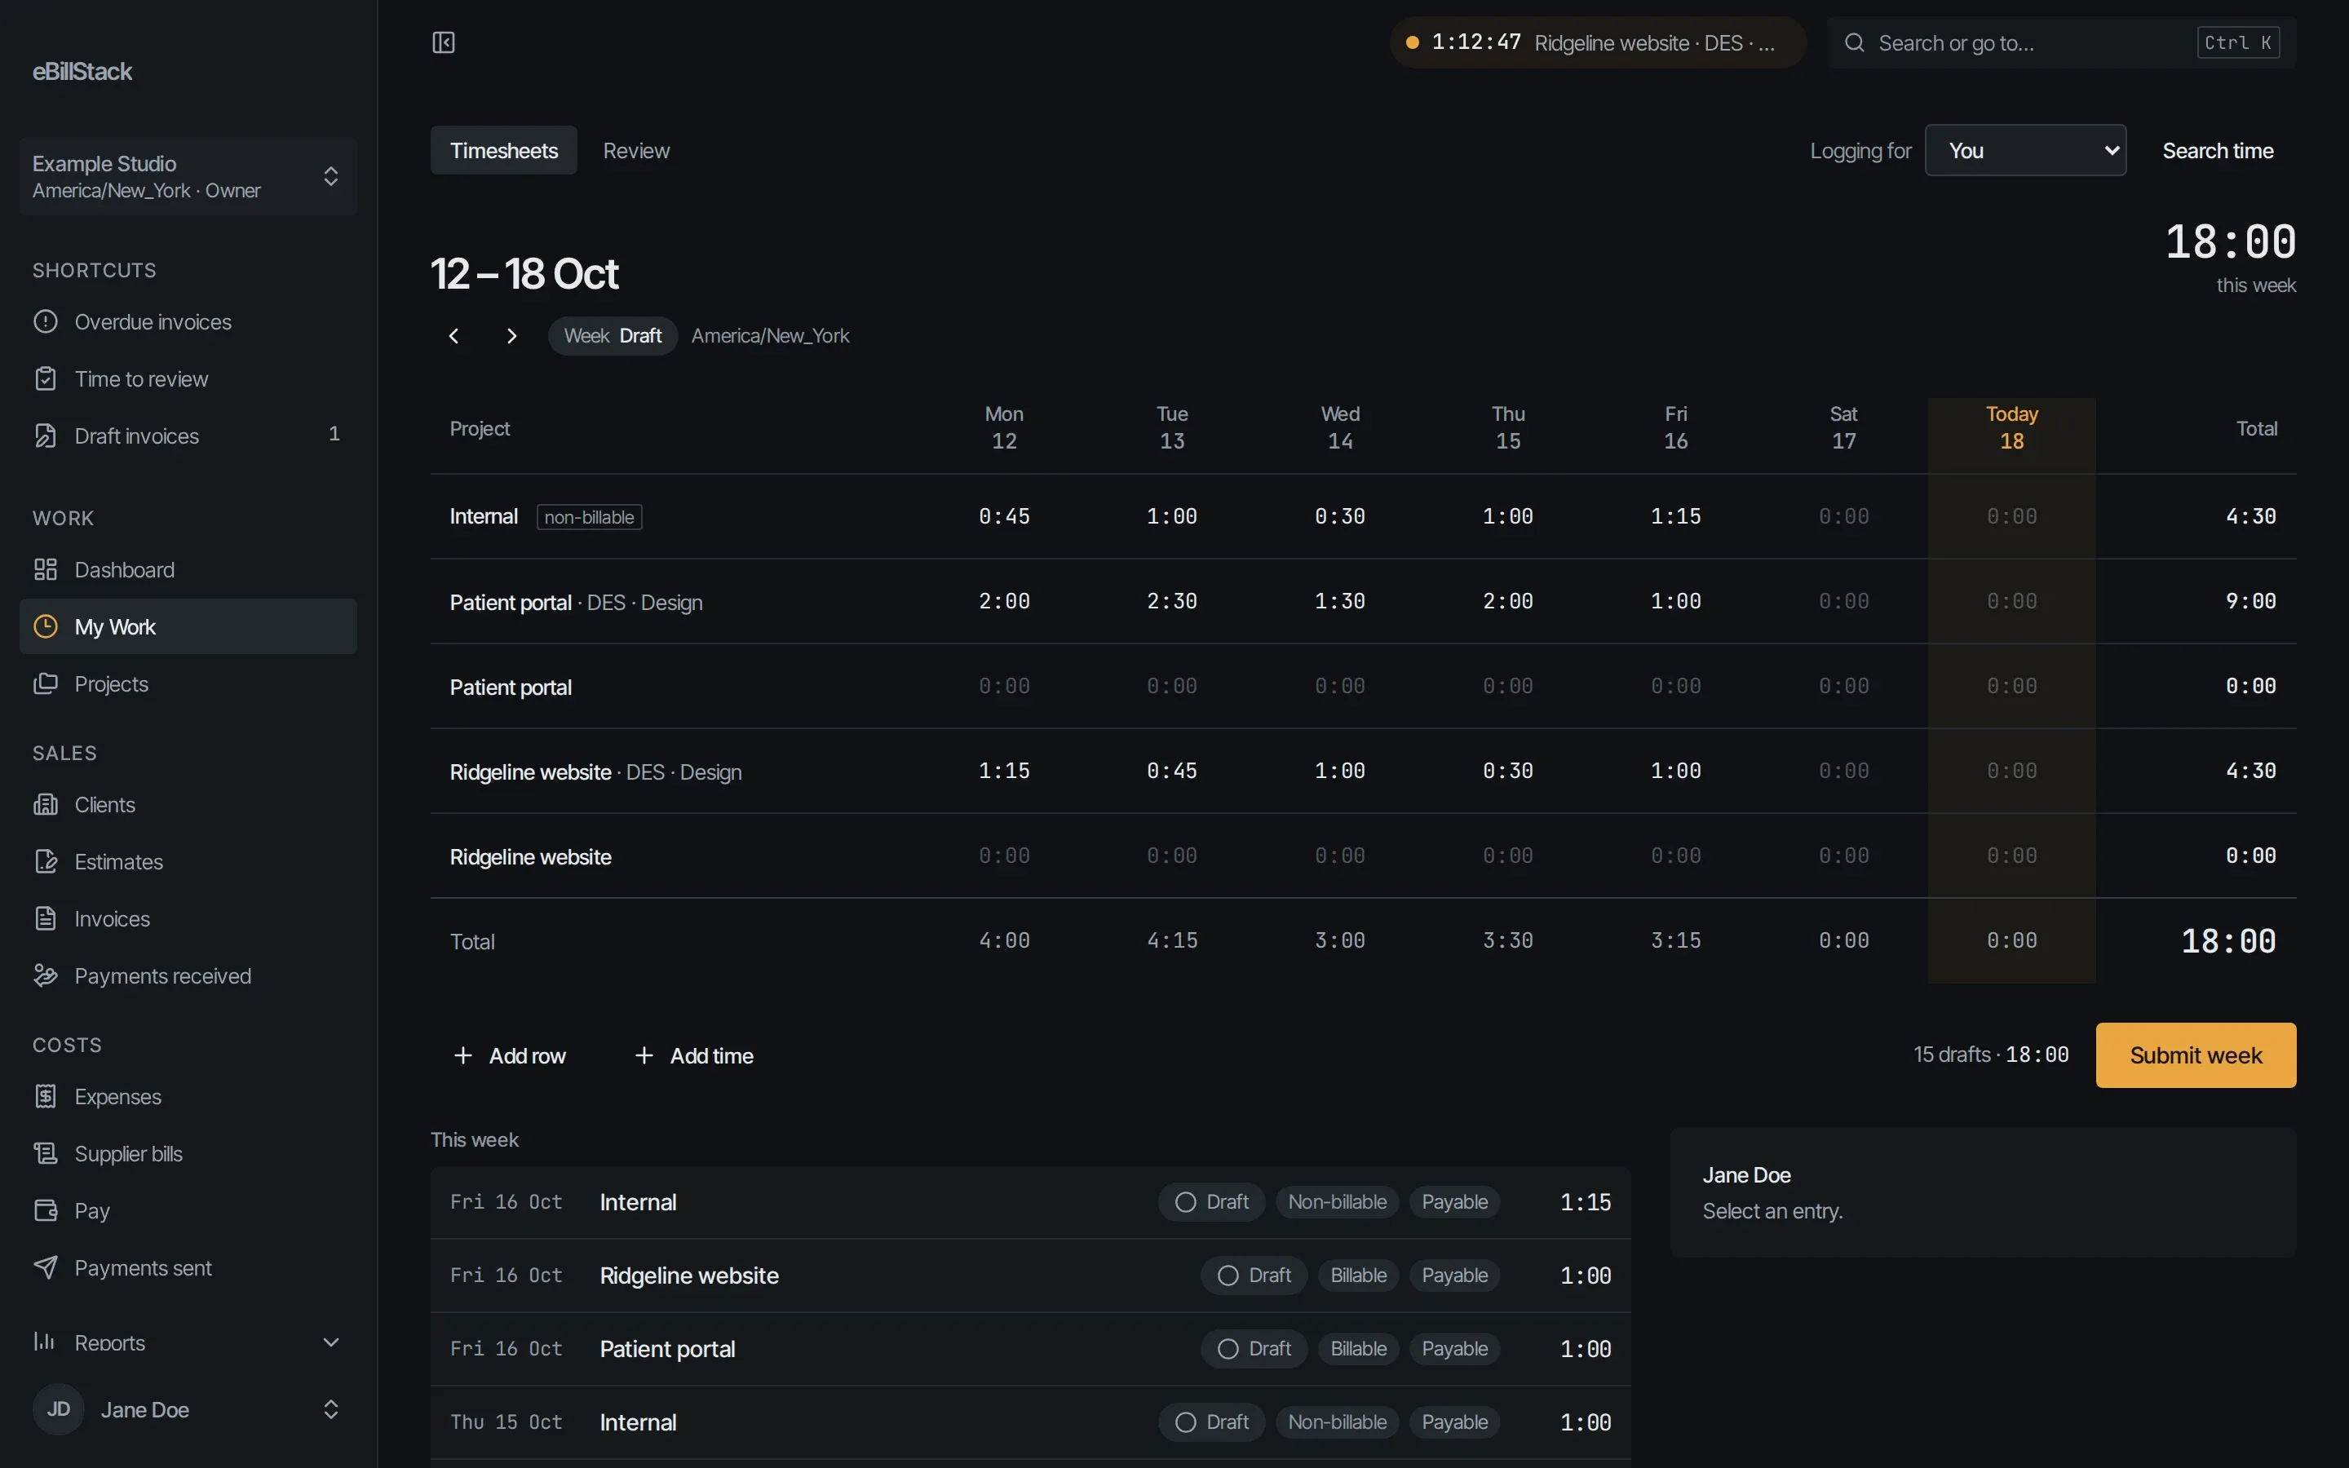
Task: Click Draft status on Fri Ridgeline website entry
Action: [1254, 1276]
